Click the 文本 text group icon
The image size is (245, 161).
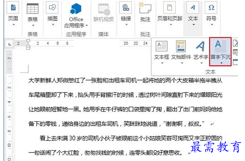[x=193, y=8]
